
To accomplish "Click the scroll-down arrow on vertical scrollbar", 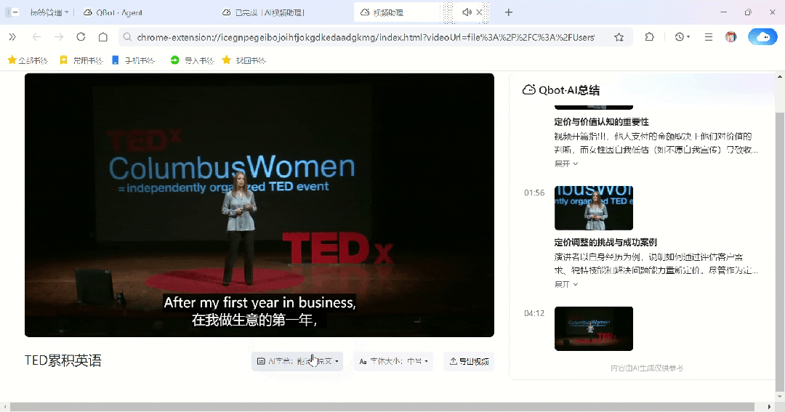I will click(779, 395).
